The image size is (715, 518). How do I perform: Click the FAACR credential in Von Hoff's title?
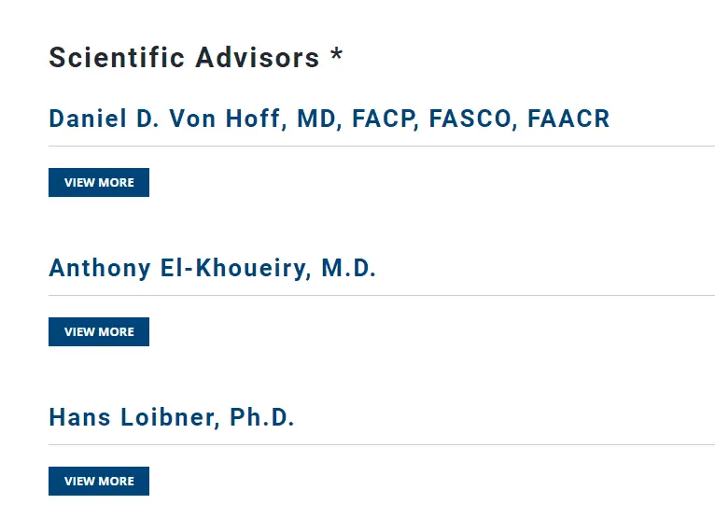click(568, 119)
